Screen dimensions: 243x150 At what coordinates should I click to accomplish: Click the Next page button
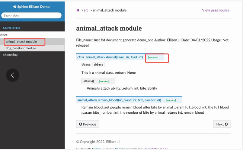(x=222, y=124)
